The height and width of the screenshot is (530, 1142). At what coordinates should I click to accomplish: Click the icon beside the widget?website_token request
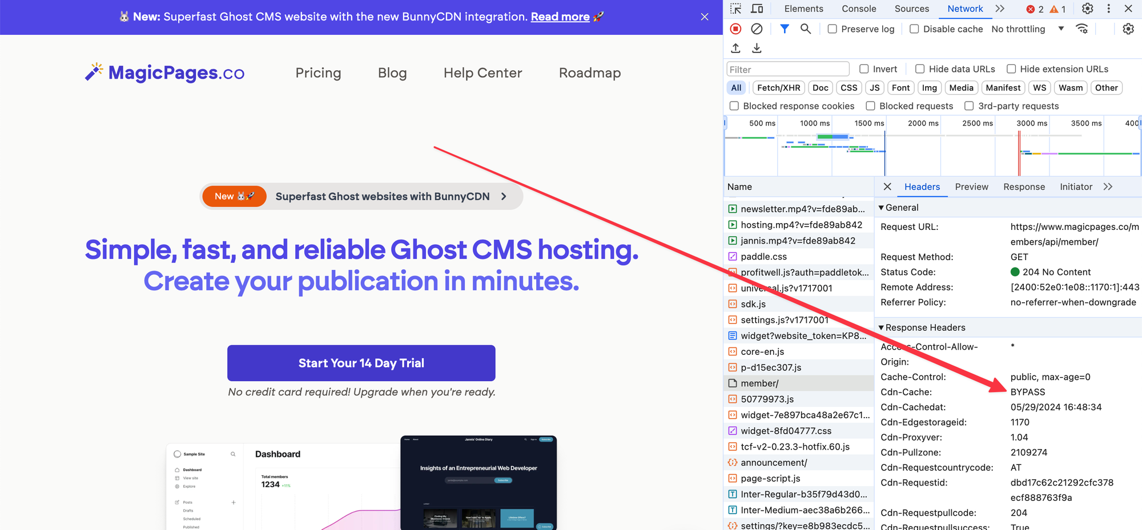(x=733, y=336)
